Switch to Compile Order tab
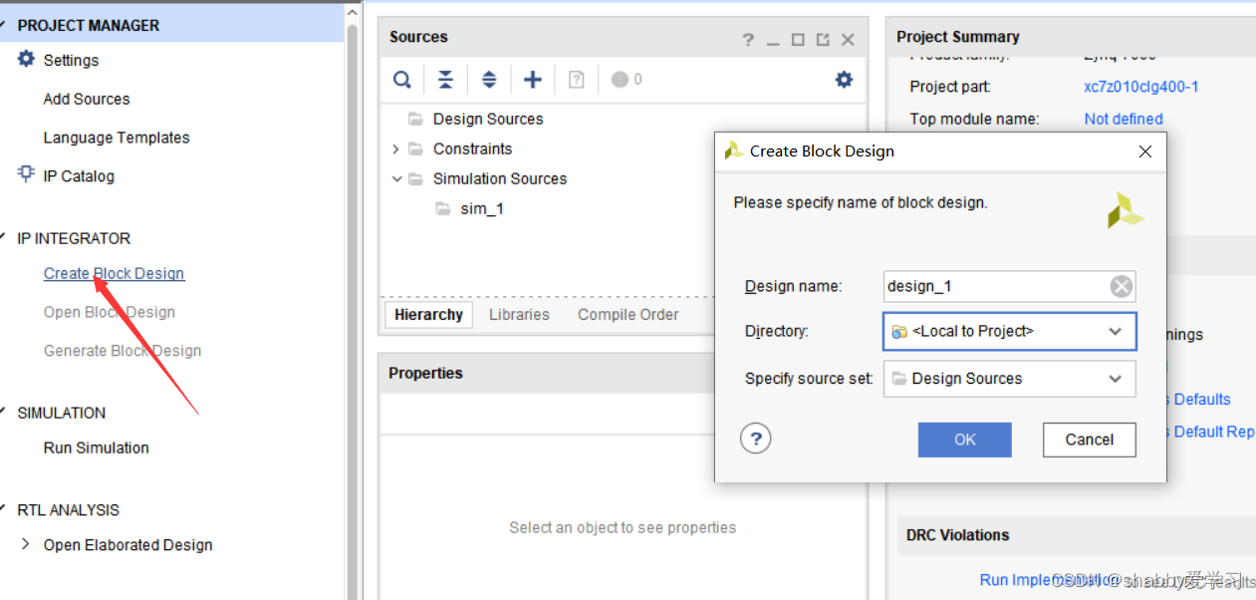The height and width of the screenshot is (600, 1256). [628, 314]
